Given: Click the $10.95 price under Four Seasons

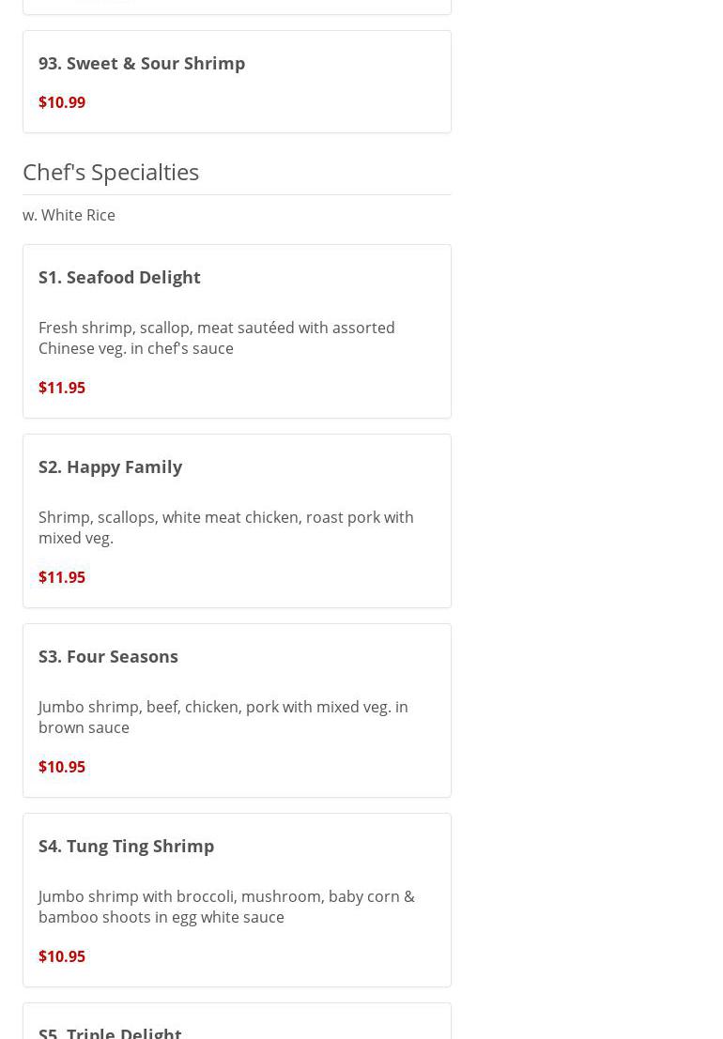Looking at the screenshot, I should tap(62, 767).
